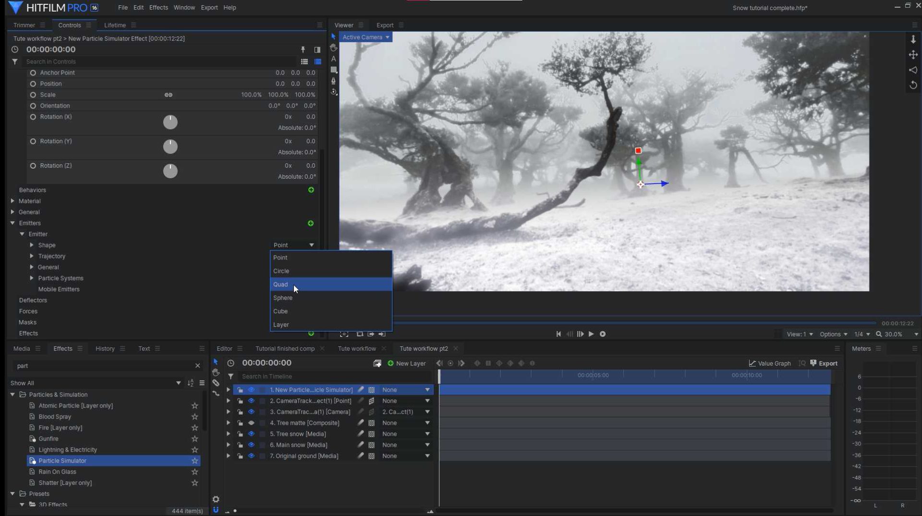Expand the Particle Systems group
This screenshot has height=516, width=922.
32,279
